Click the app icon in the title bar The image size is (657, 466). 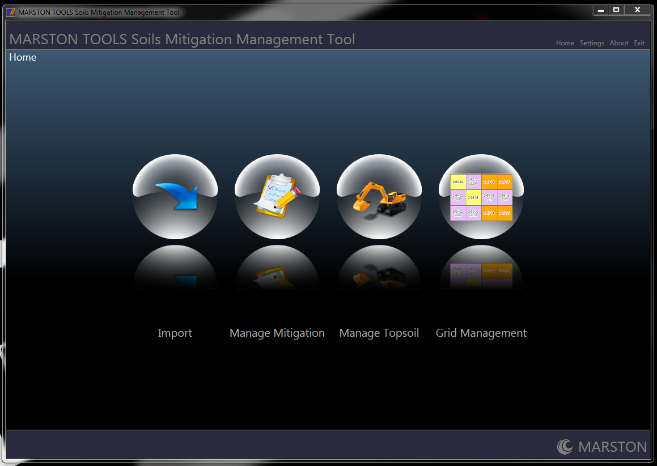[x=11, y=12]
